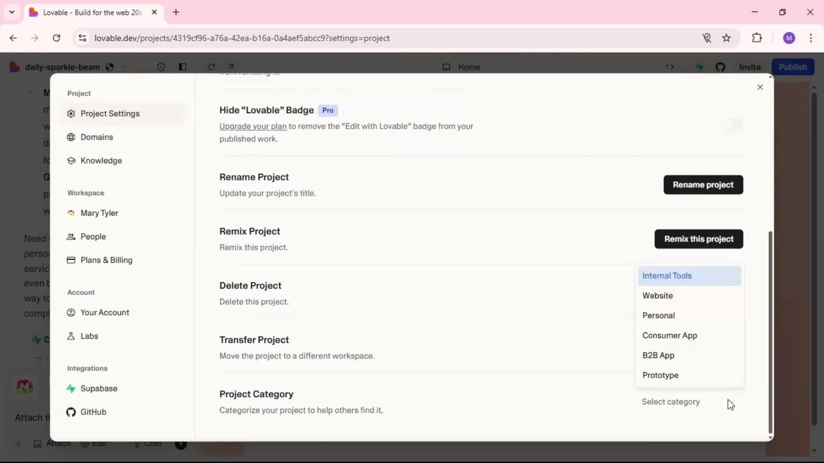The image size is (824, 463).
Task: Click the settings dialog vertical scrollbar
Action: (x=770, y=332)
